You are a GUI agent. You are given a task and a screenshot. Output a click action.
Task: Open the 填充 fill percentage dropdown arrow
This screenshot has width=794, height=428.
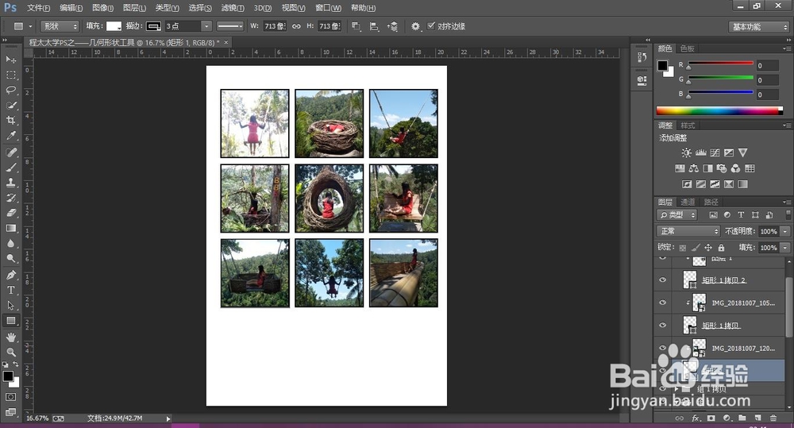pos(785,248)
